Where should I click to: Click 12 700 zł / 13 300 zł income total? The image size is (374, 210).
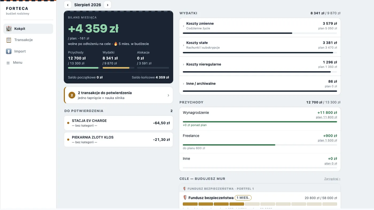(324, 102)
